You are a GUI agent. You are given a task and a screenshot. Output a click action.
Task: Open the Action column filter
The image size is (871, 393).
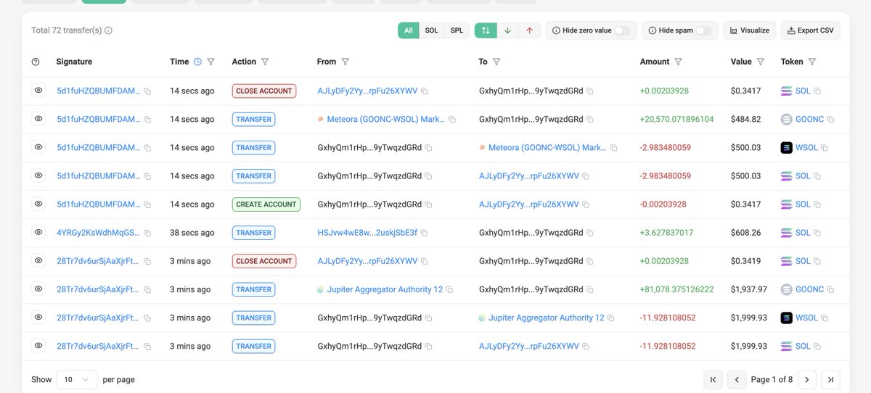point(265,62)
